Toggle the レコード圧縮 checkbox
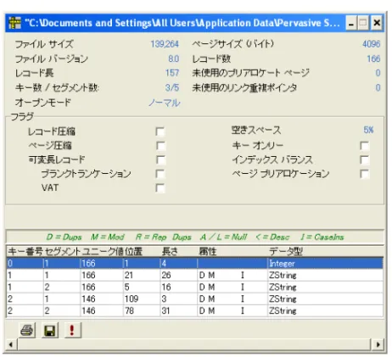Screen dimensions: 392x357 [x=160, y=131]
